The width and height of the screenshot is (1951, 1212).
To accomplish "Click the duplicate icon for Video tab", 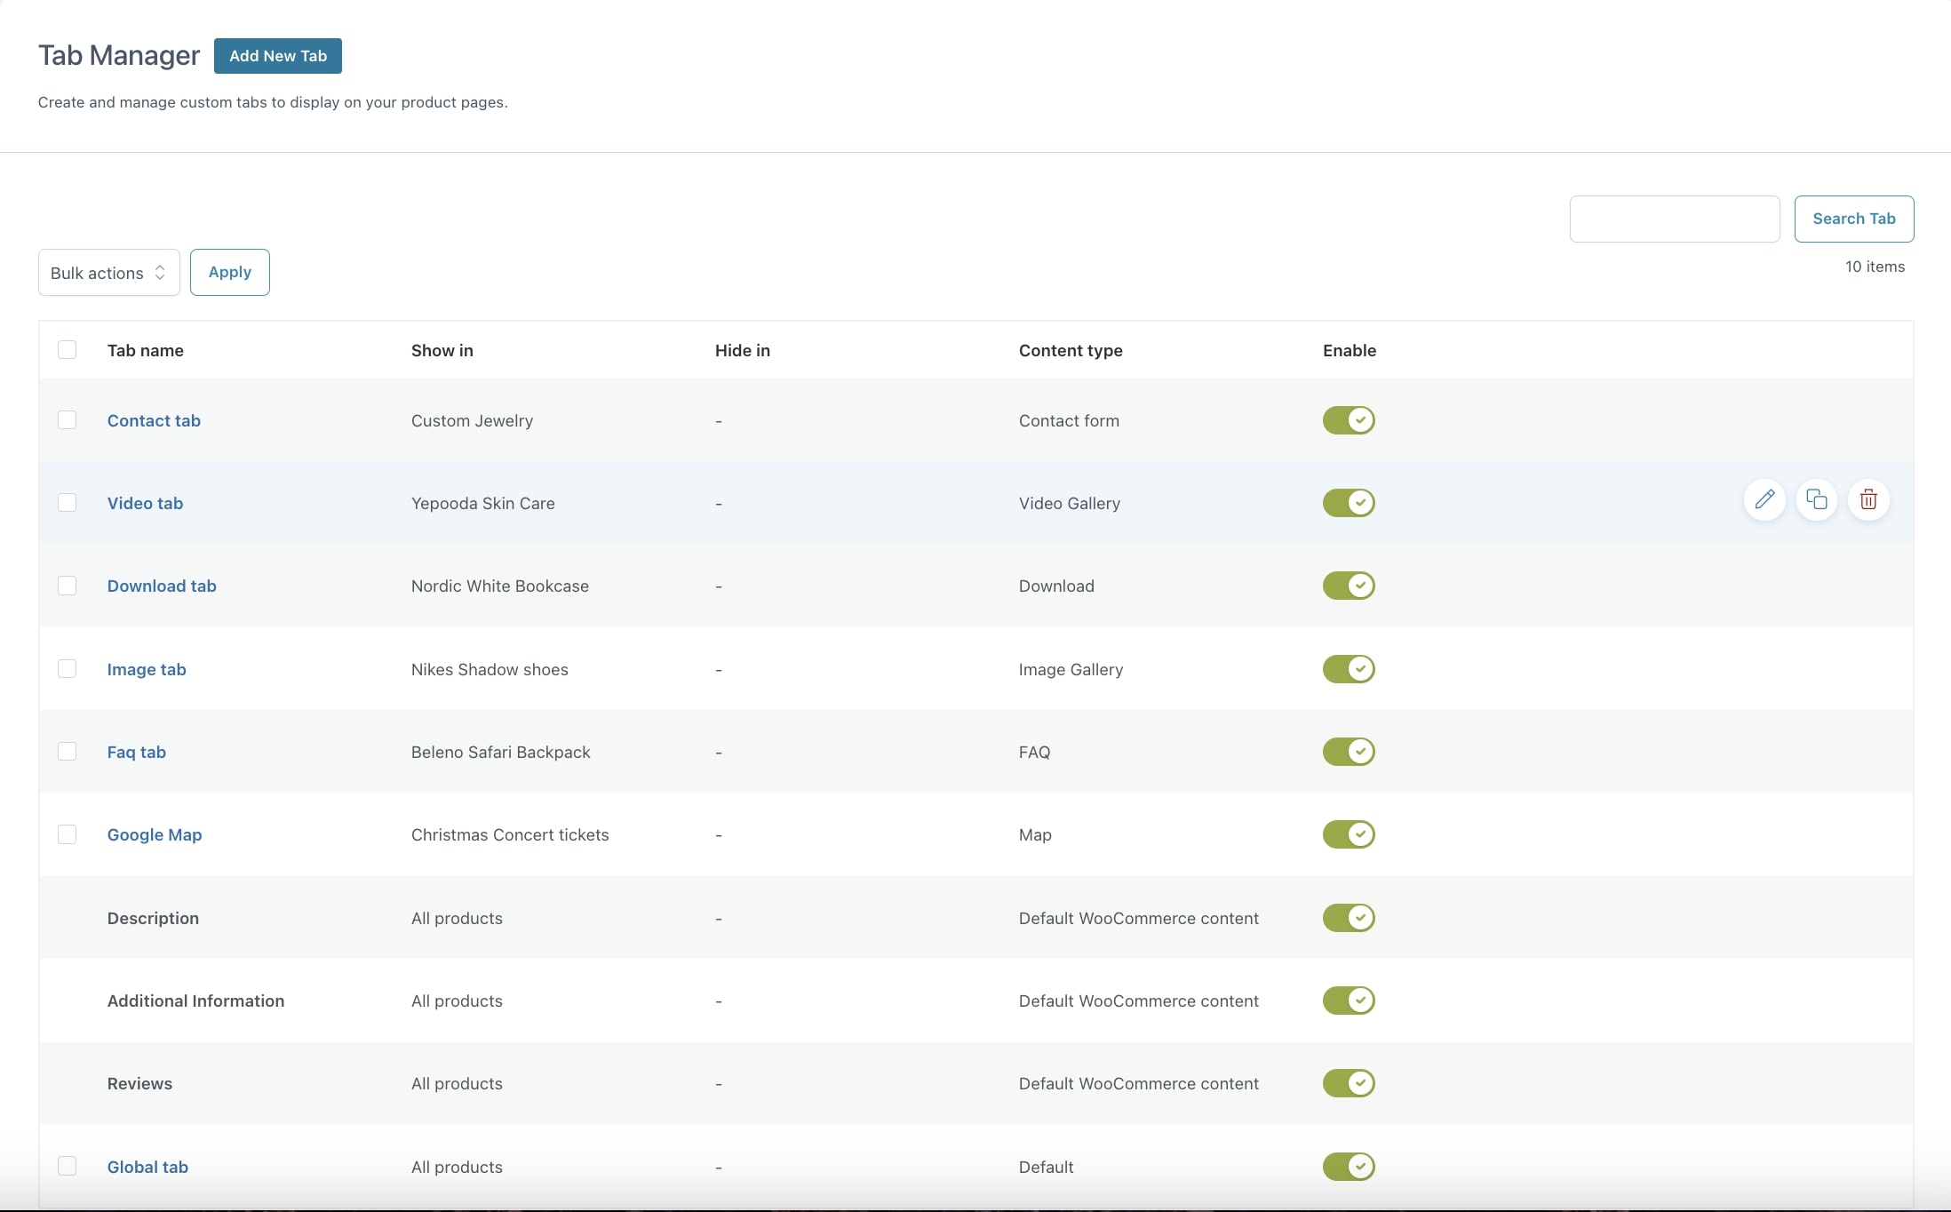I will click(1816, 499).
